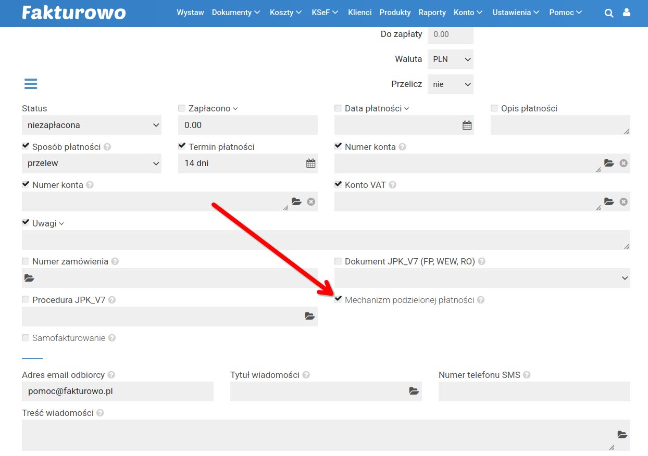The image size is (648, 456).
Task: Open folder icon in Procedura JPK_V7 field
Action: click(x=310, y=316)
